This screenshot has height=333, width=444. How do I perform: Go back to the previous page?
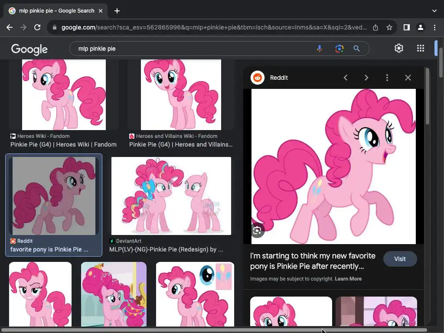tap(10, 27)
